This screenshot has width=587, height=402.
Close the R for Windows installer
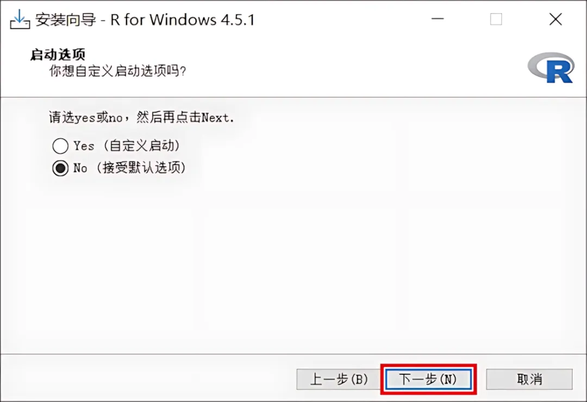click(x=555, y=19)
